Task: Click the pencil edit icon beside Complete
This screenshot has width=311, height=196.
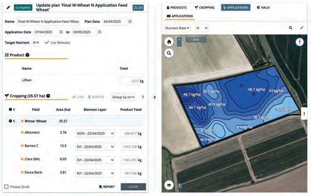Action: (8, 8)
